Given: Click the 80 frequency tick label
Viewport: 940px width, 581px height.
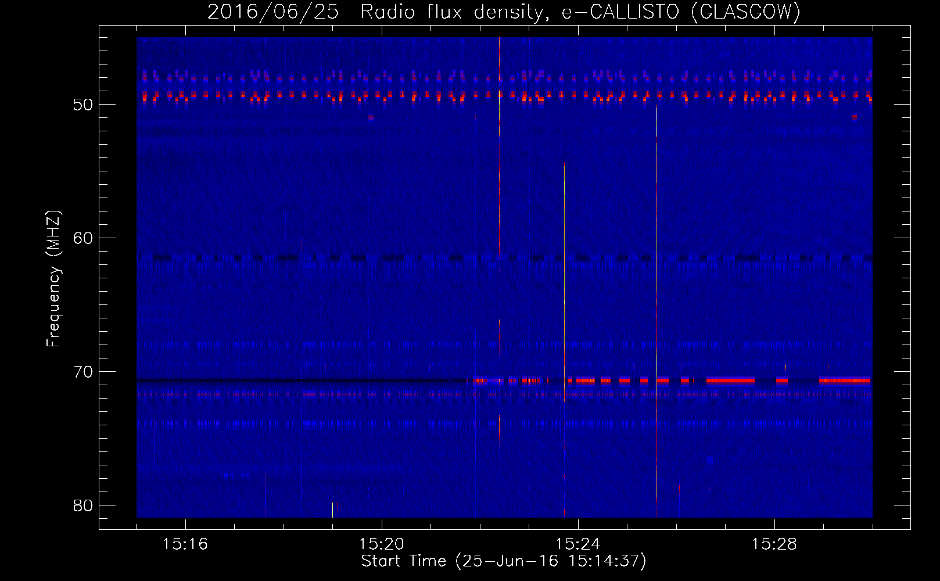Looking at the screenshot, I should coord(83,505).
